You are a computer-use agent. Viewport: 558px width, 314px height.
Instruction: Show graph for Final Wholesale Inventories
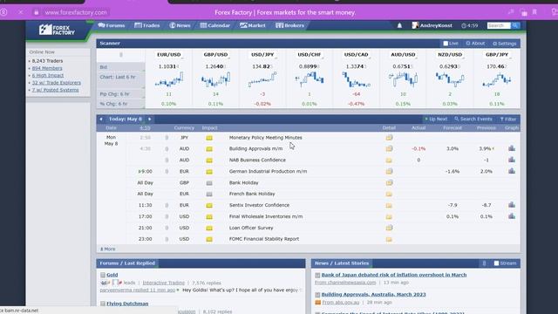point(512,216)
